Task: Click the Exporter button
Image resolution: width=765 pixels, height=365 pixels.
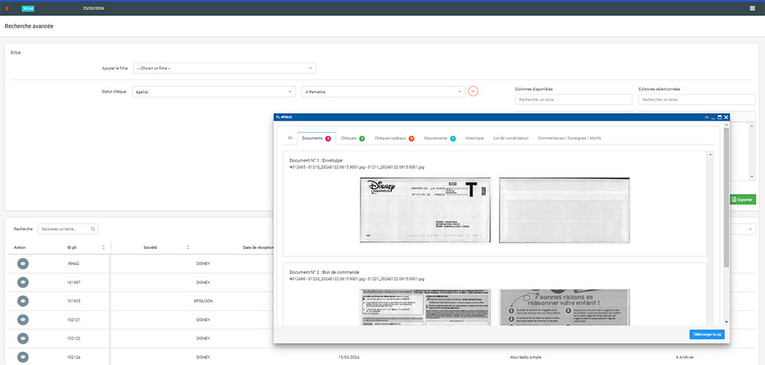Action: (x=742, y=199)
